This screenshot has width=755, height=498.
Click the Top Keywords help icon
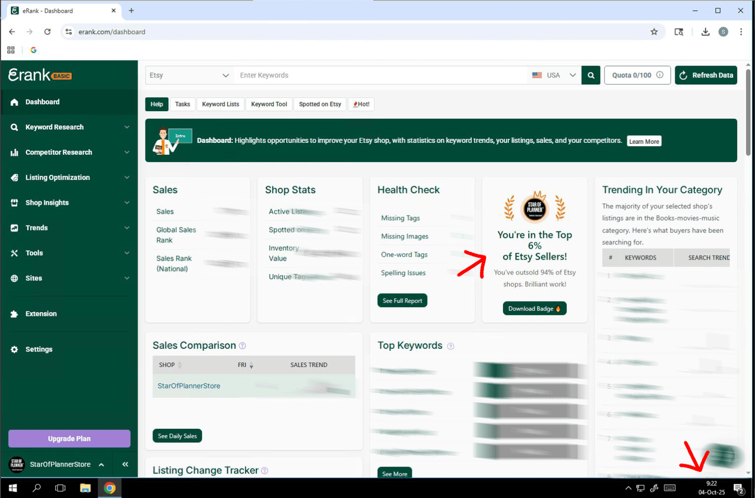click(450, 346)
